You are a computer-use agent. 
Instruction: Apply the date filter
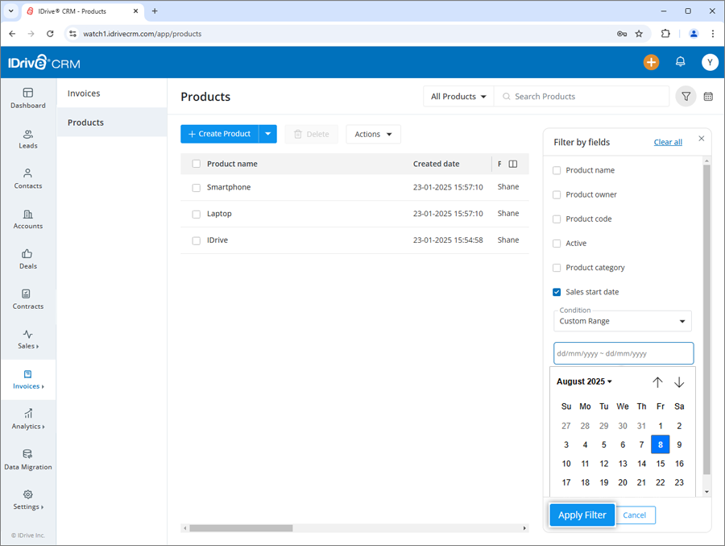pos(582,515)
